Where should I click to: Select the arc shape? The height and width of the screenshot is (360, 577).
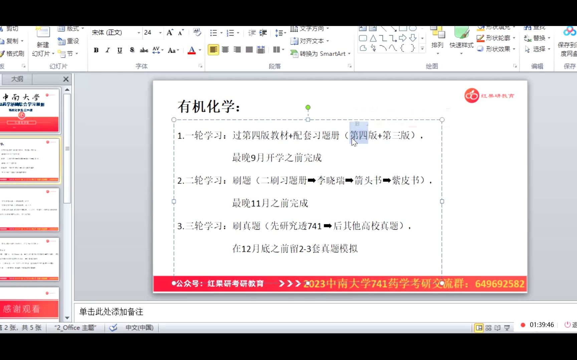coord(383,48)
